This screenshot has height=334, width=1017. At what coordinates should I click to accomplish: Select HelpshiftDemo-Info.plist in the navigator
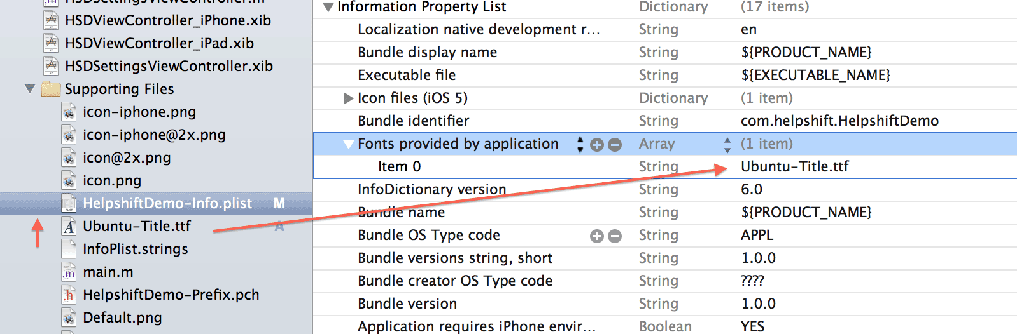(167, 203)
